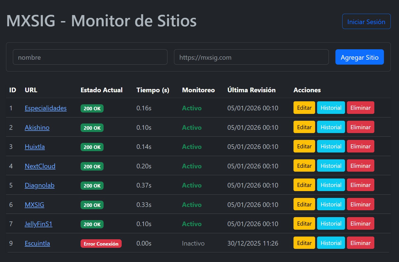This screenshot has height=262, width=399.
Task: Click the nombre input field
Action: coord(90,57)
